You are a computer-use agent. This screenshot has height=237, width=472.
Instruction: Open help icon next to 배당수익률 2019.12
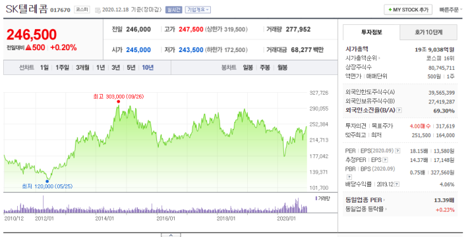pyautogui.click(x=397, y=184)
